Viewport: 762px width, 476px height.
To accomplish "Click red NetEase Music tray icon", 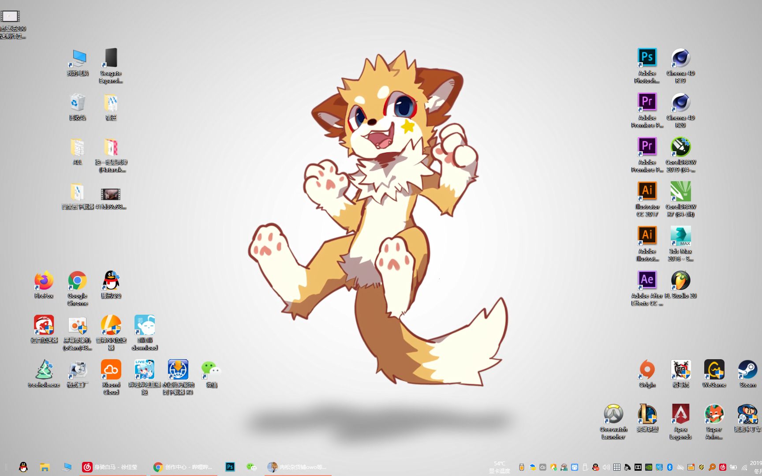I will tap(722, 467).
